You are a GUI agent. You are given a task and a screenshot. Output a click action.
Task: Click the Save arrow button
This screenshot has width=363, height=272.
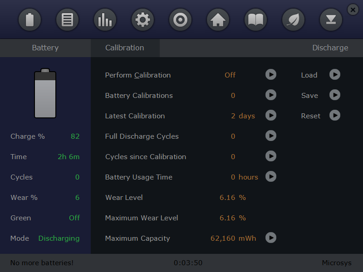click(335, 95)
